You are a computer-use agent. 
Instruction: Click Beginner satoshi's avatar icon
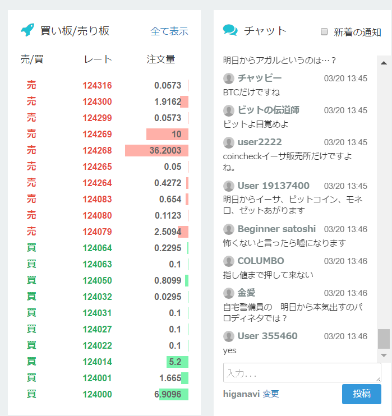[x=228, y=229]
